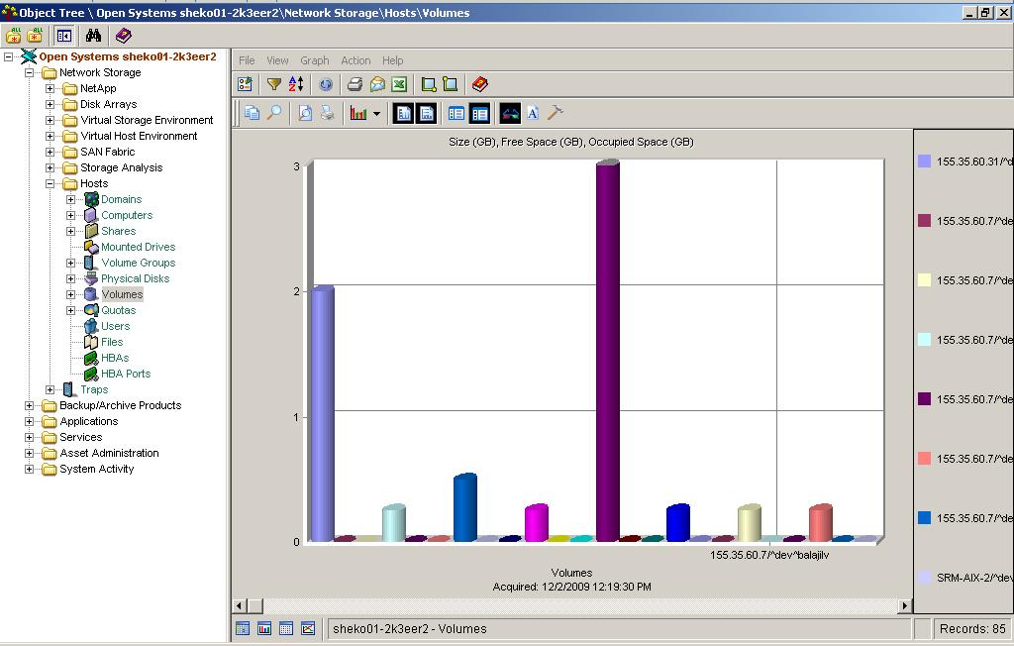Image resolution: width=1014 pixels, height=646 pixels.
Task: Click the magnifying glass icon in the chart toolbar
Action: click(x=274, y=113)
